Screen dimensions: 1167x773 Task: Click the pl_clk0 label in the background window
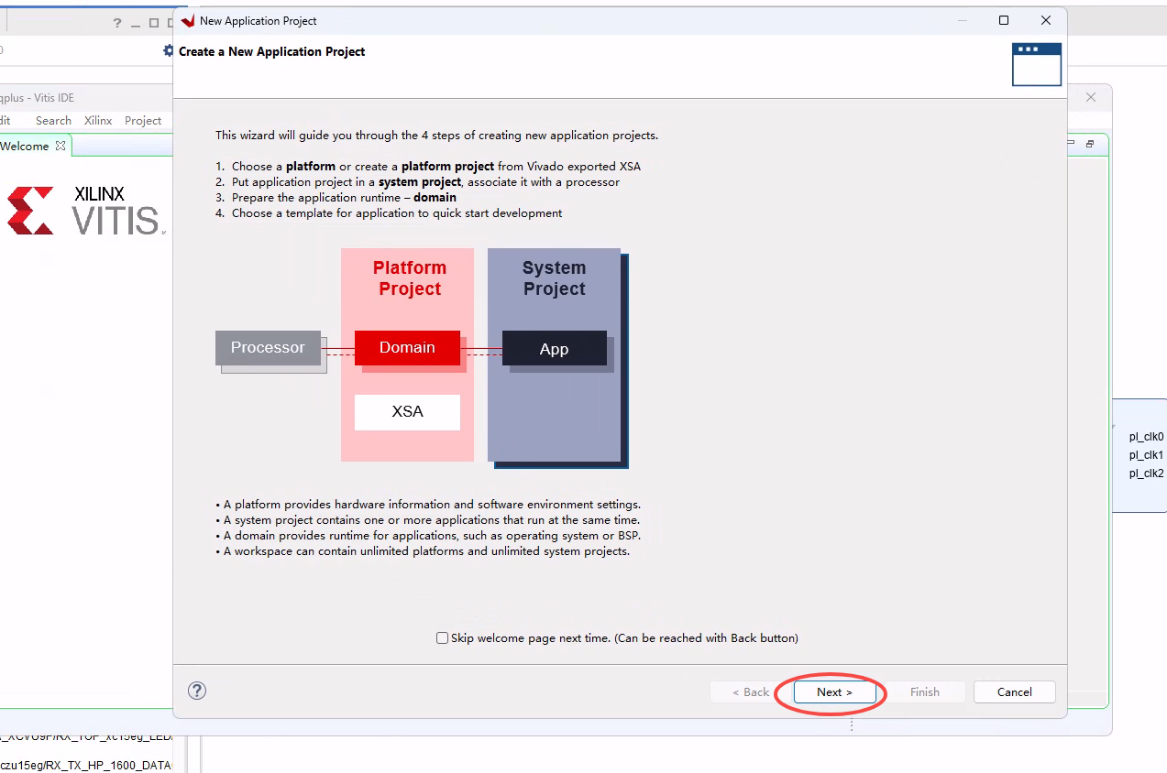point(1146,437)
